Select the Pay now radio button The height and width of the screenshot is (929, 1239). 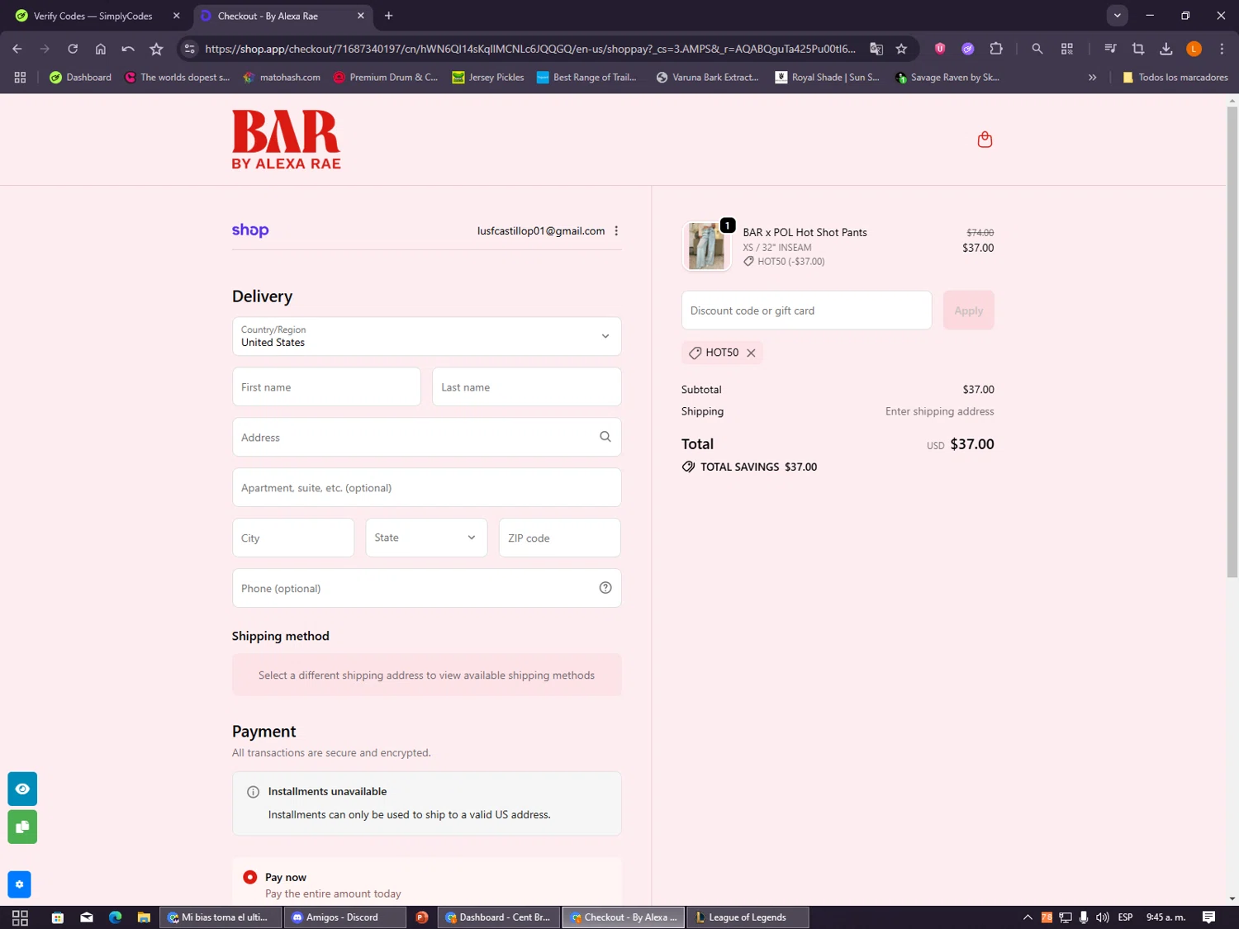[249, 877]
